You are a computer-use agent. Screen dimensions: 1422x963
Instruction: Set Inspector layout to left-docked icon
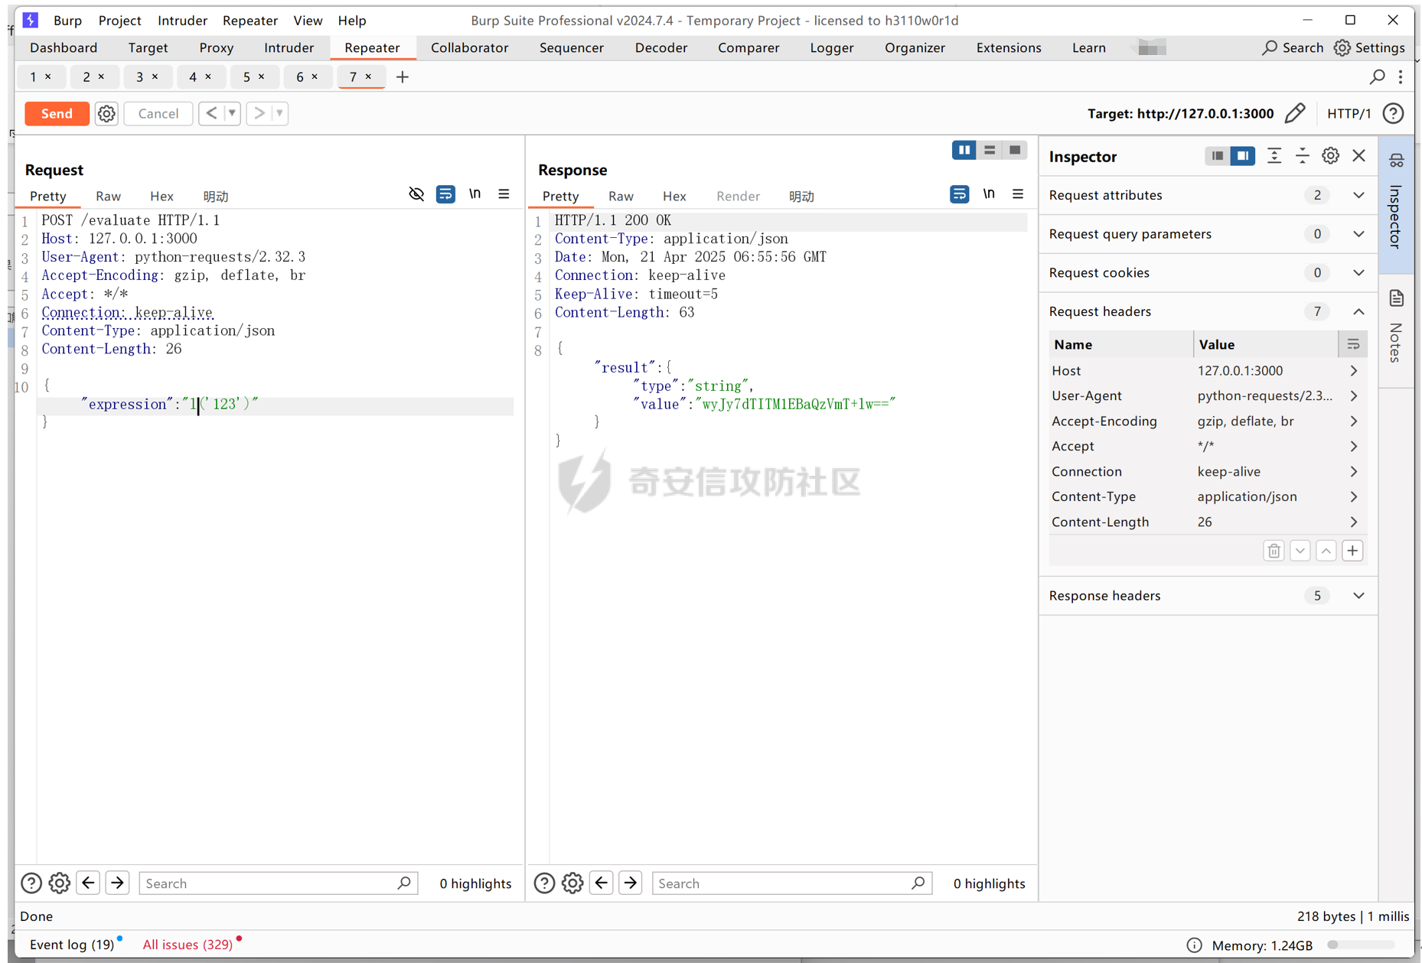1217,156
